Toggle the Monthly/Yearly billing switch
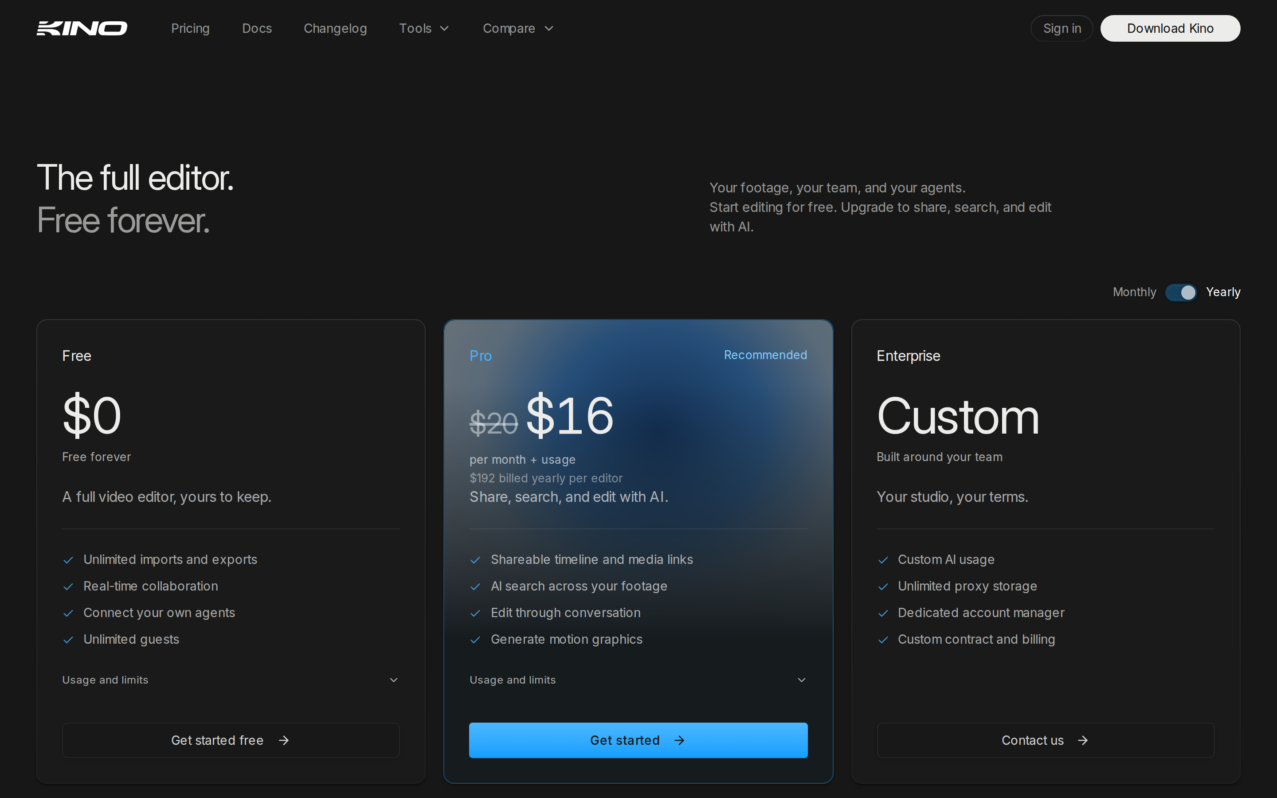 1181,293
